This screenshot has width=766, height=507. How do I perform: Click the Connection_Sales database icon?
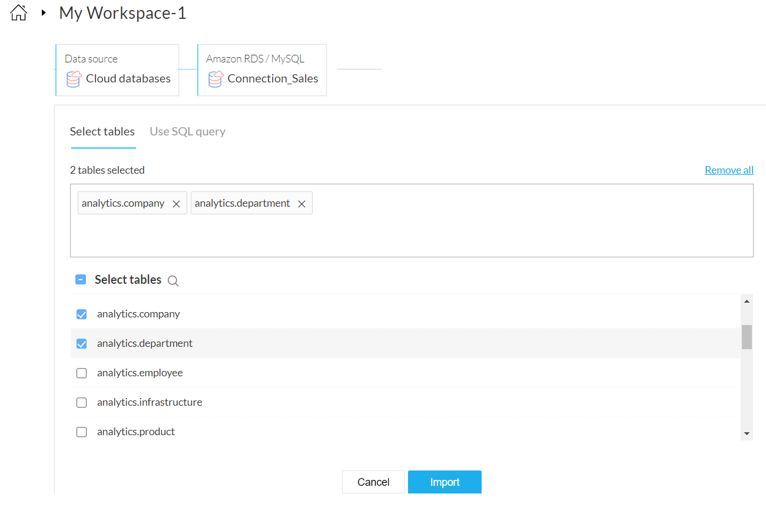click(x=215, y=79)
